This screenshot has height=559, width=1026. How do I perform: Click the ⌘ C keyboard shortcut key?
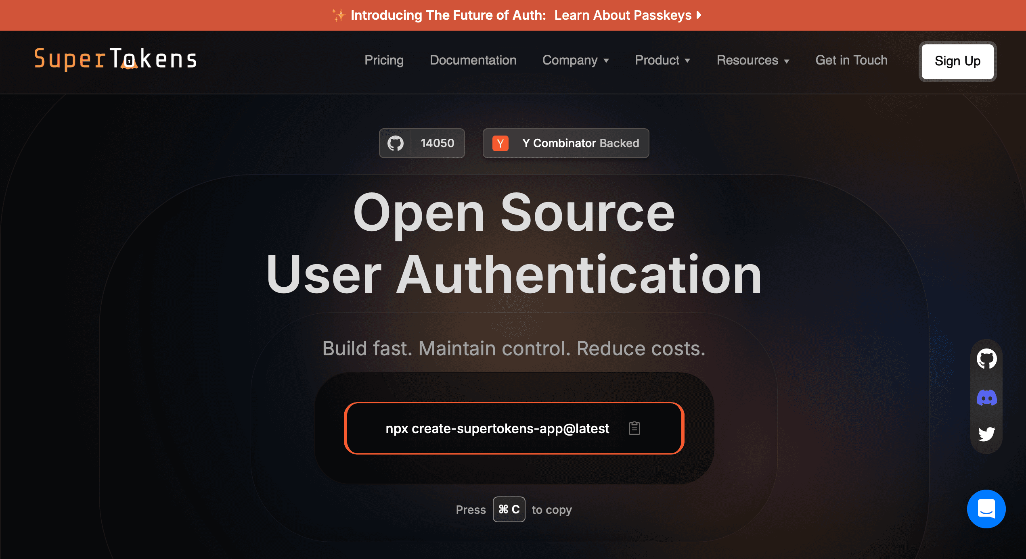point(509,509)
